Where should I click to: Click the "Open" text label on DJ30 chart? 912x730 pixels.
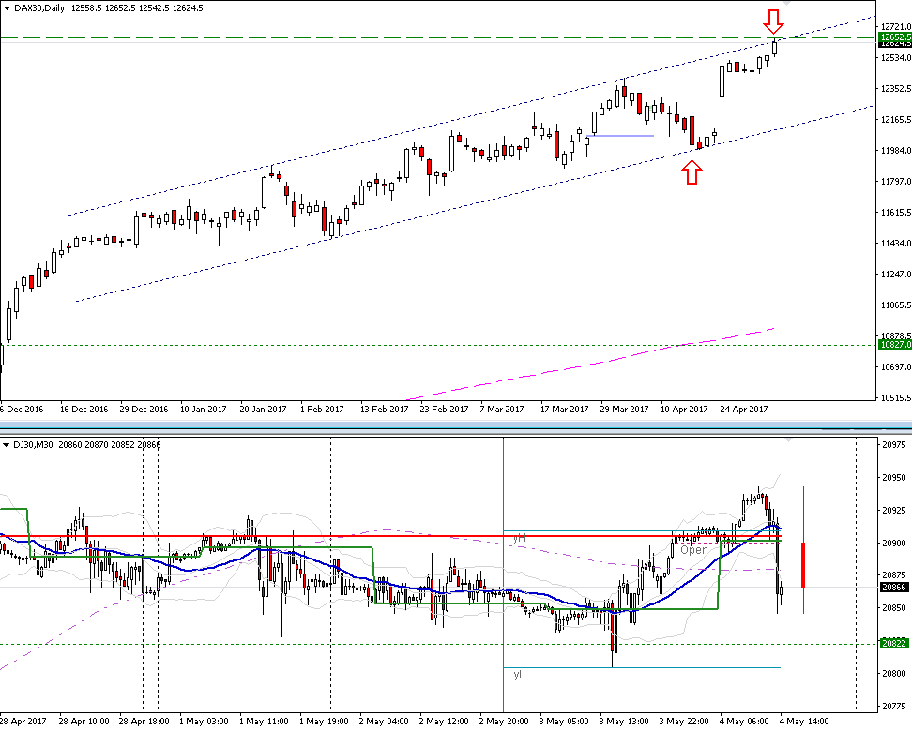point(694,550)
